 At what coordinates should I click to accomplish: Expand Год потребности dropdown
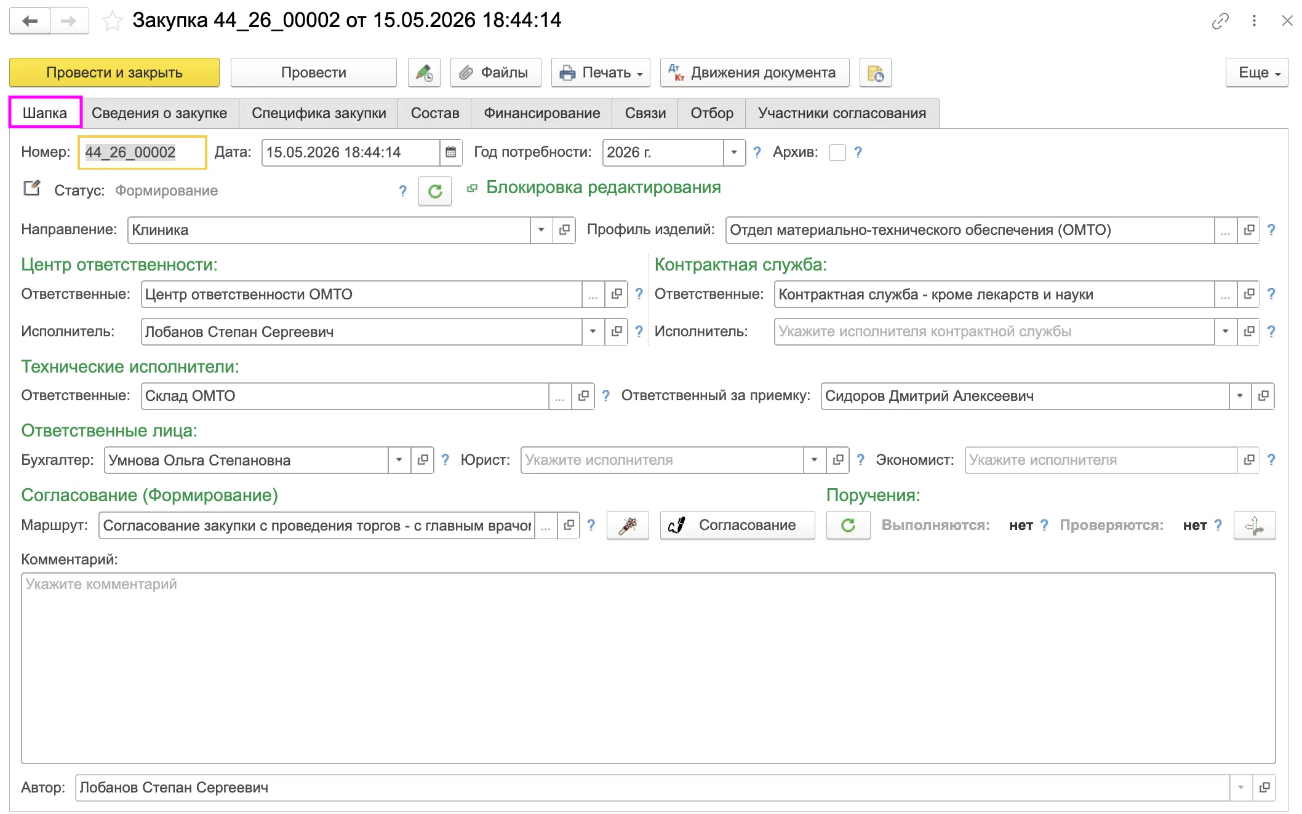point(734,152)
